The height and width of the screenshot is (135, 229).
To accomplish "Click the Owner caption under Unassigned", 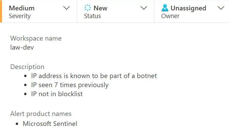I will click(170, 16).
